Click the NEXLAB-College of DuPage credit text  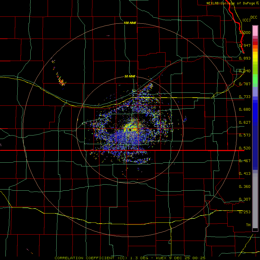233,3
